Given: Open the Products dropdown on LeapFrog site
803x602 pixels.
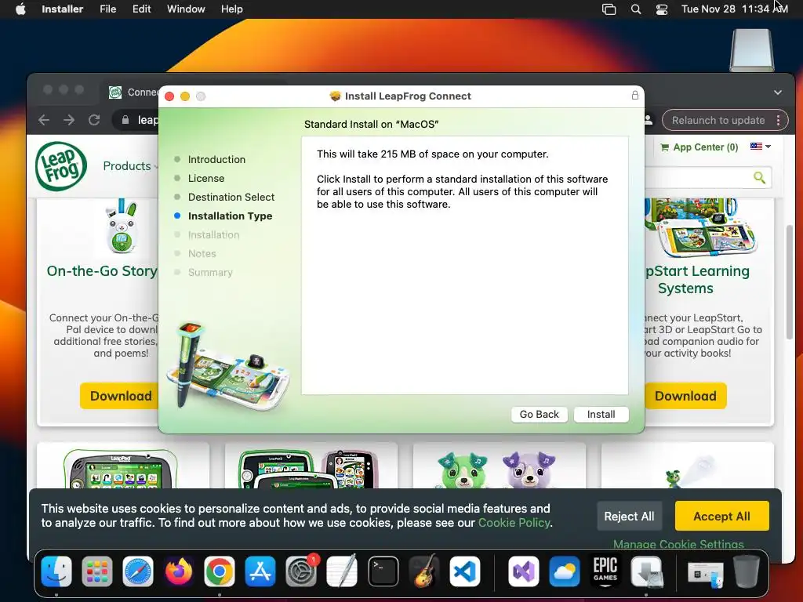Looking at the screenshot, I should 130,166.
